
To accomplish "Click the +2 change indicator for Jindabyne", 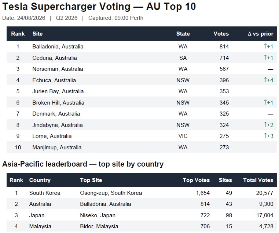I will (x=268, y=125).
